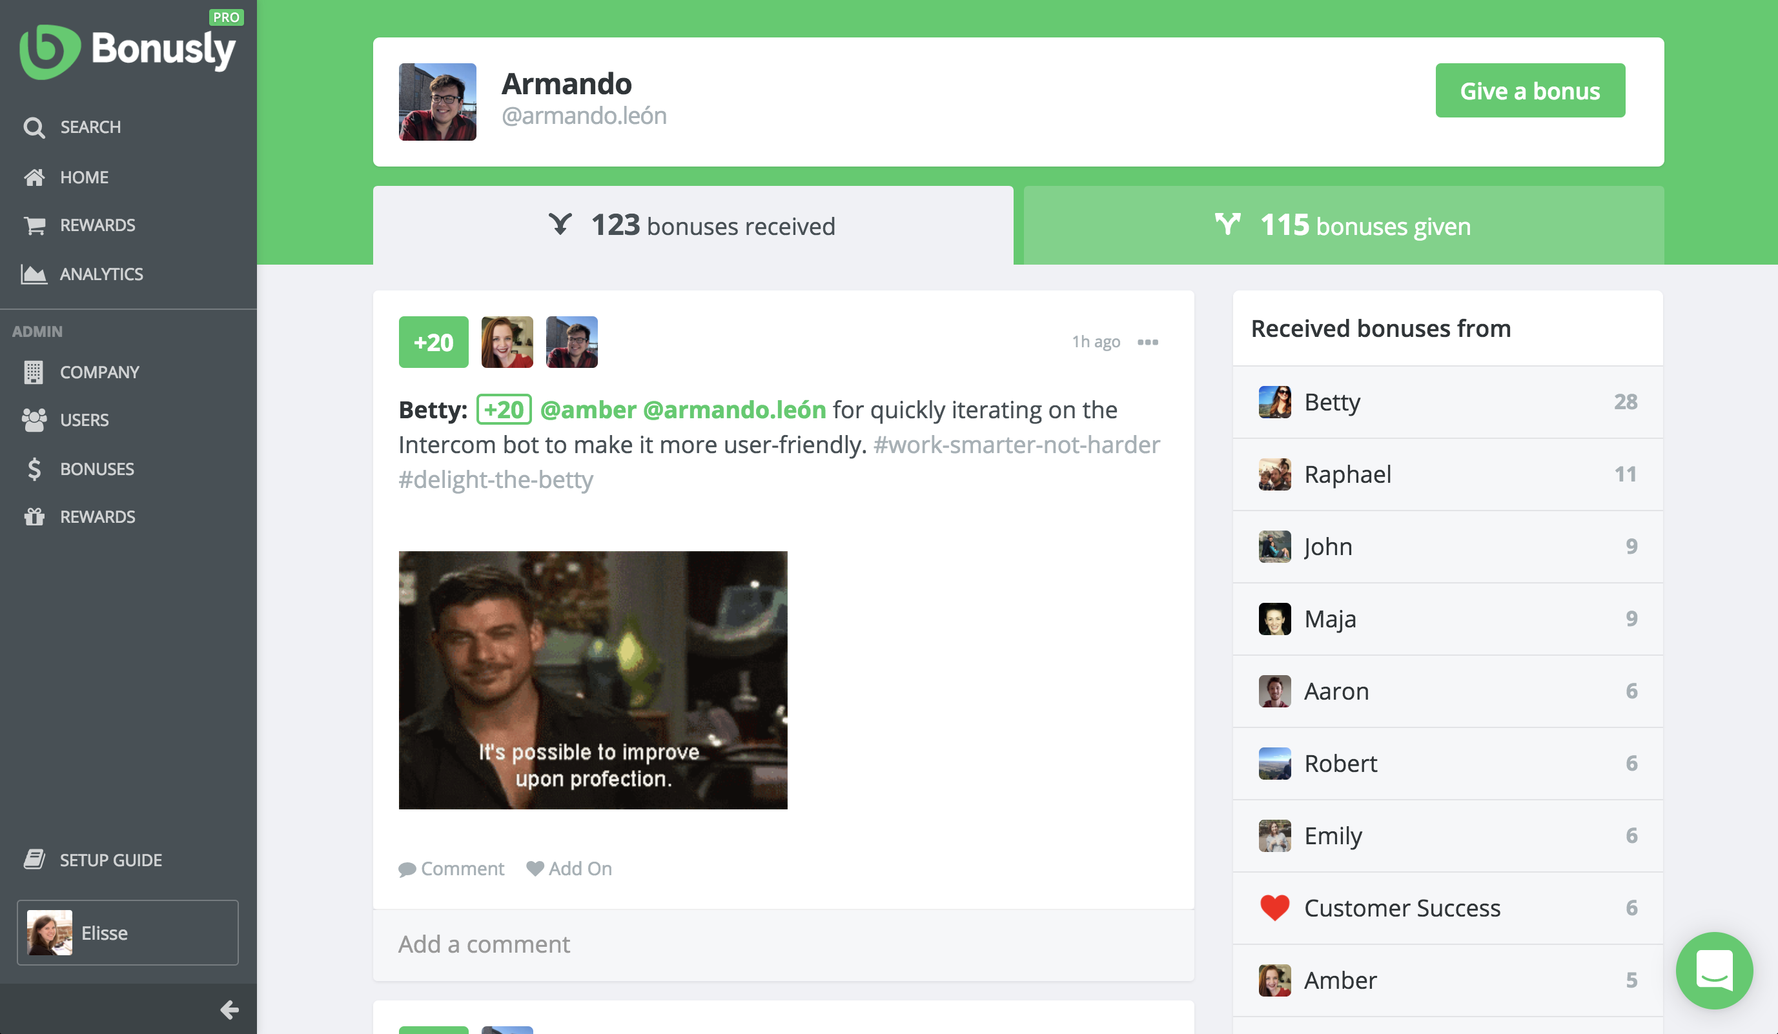Click the Add On heart icon
Screen dimensions: 1778x1034
coord(535,868)
